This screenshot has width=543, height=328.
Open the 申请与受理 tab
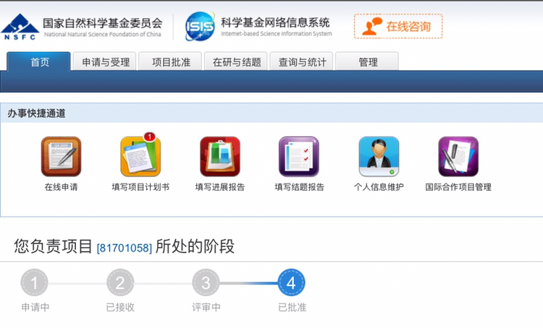(105, 62)
